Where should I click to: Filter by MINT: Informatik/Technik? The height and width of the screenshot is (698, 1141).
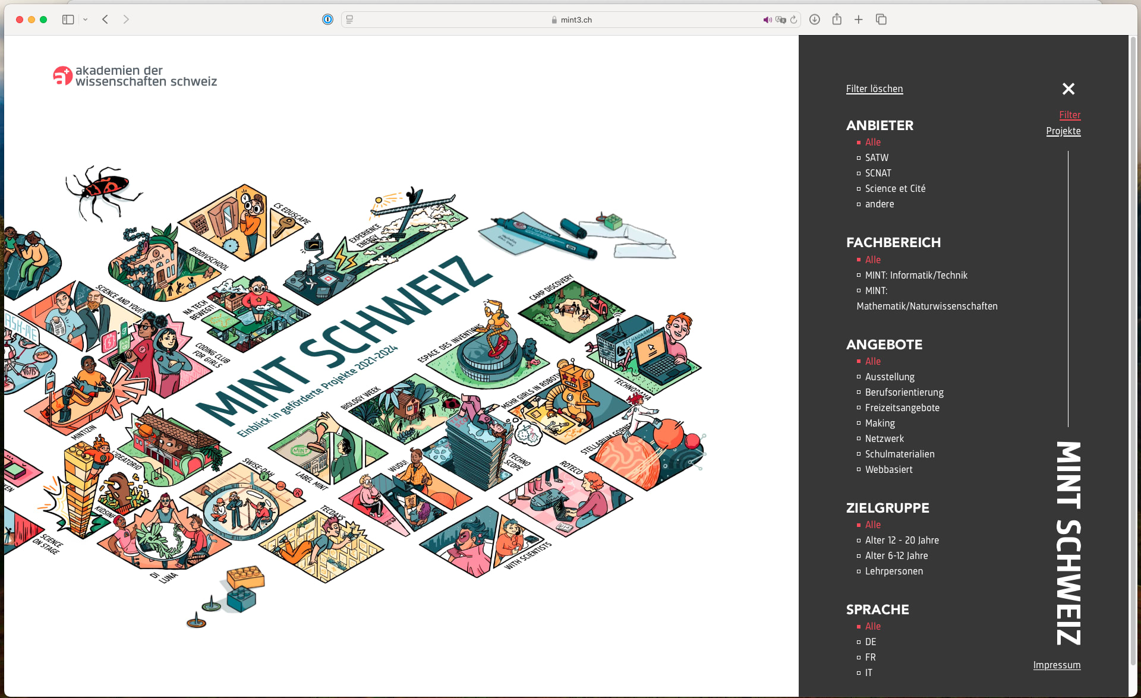[916, 275]
